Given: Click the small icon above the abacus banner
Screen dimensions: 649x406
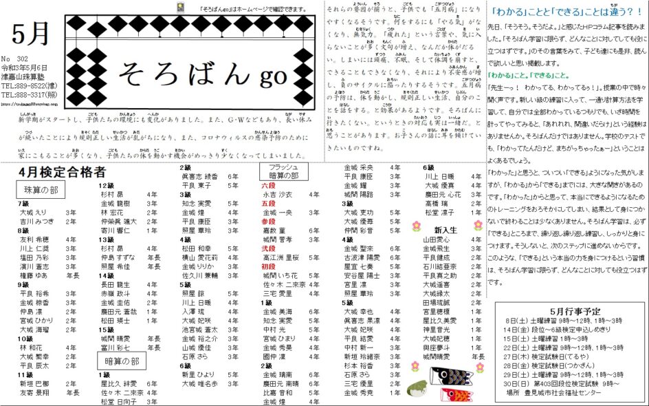Looking at the screenshot, I should pyautogui.click(x=180, y=8).
